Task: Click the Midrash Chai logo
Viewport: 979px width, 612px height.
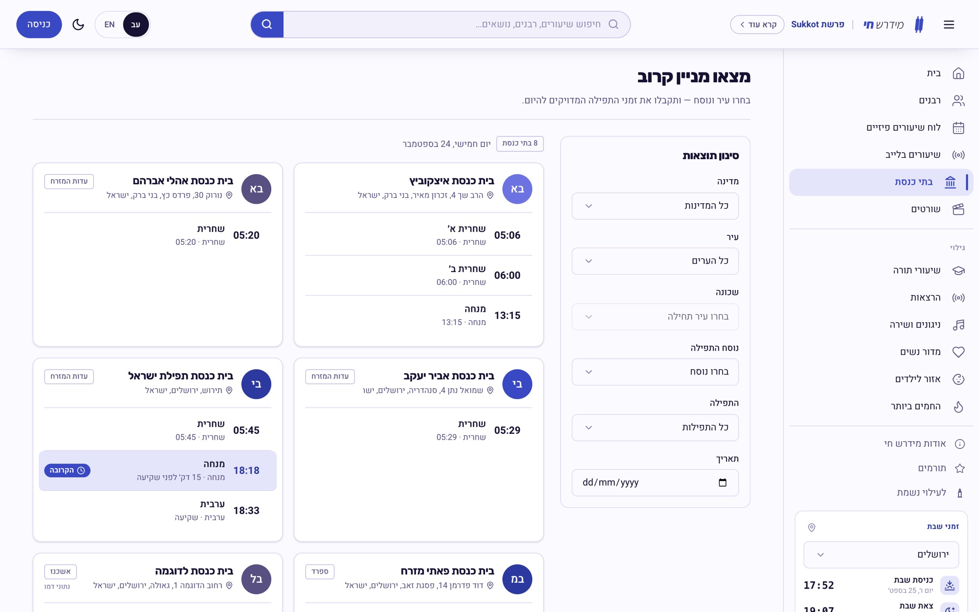Action: coord(893,24)
